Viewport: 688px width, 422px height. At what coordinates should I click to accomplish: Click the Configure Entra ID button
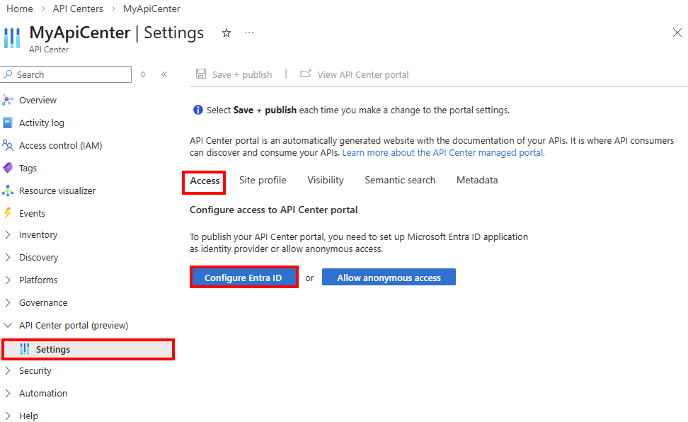tap(243, 277)
